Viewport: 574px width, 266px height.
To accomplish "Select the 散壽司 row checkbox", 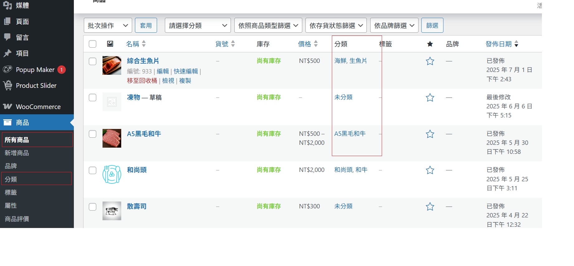I will pyautogui.click(x=93, y=207).
